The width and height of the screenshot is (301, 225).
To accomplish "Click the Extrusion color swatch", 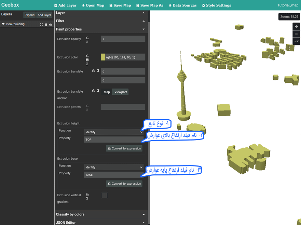I will (x=103, y=57).
